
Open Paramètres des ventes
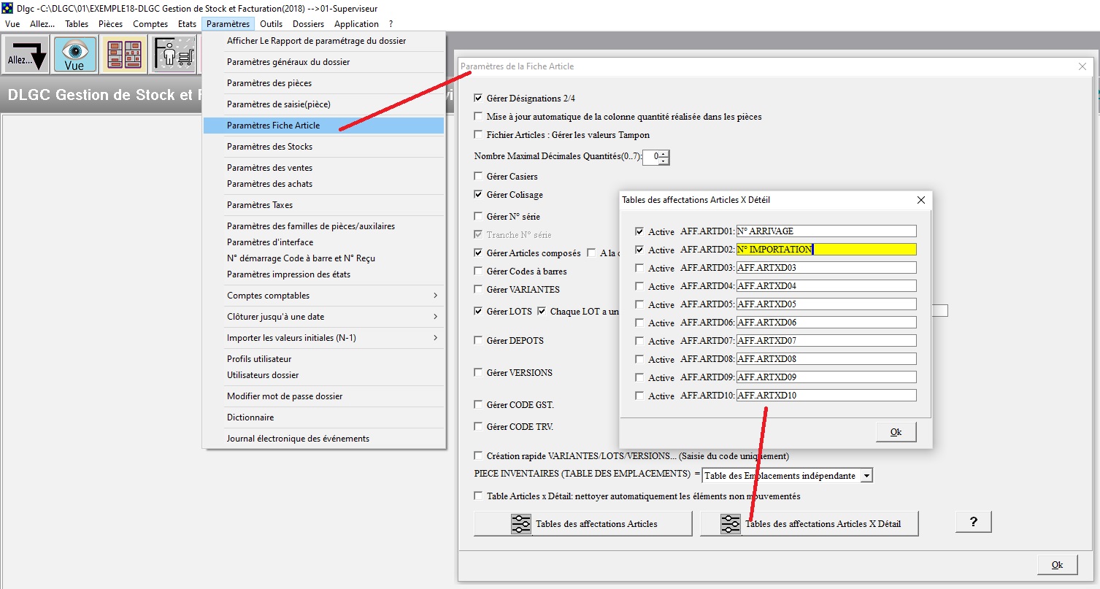point(324,168)
